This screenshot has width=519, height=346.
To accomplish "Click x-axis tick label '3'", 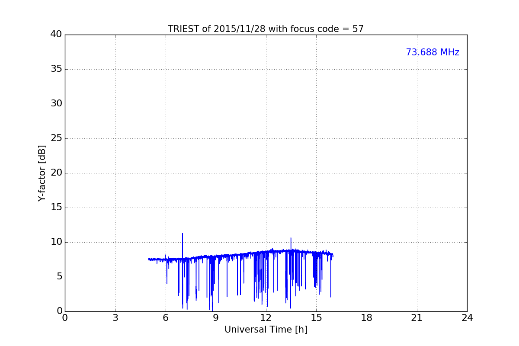I will pos(115,318).
